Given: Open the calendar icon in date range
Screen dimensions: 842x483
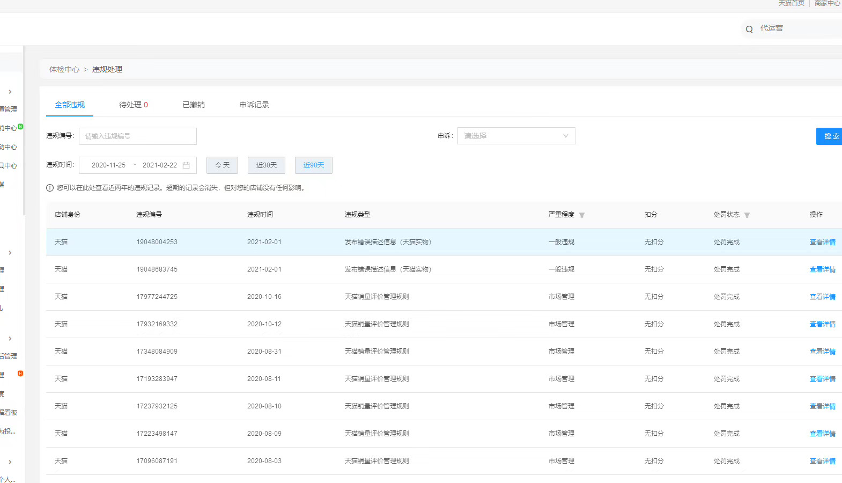Looking at the screenshot, I should point(186,165).
